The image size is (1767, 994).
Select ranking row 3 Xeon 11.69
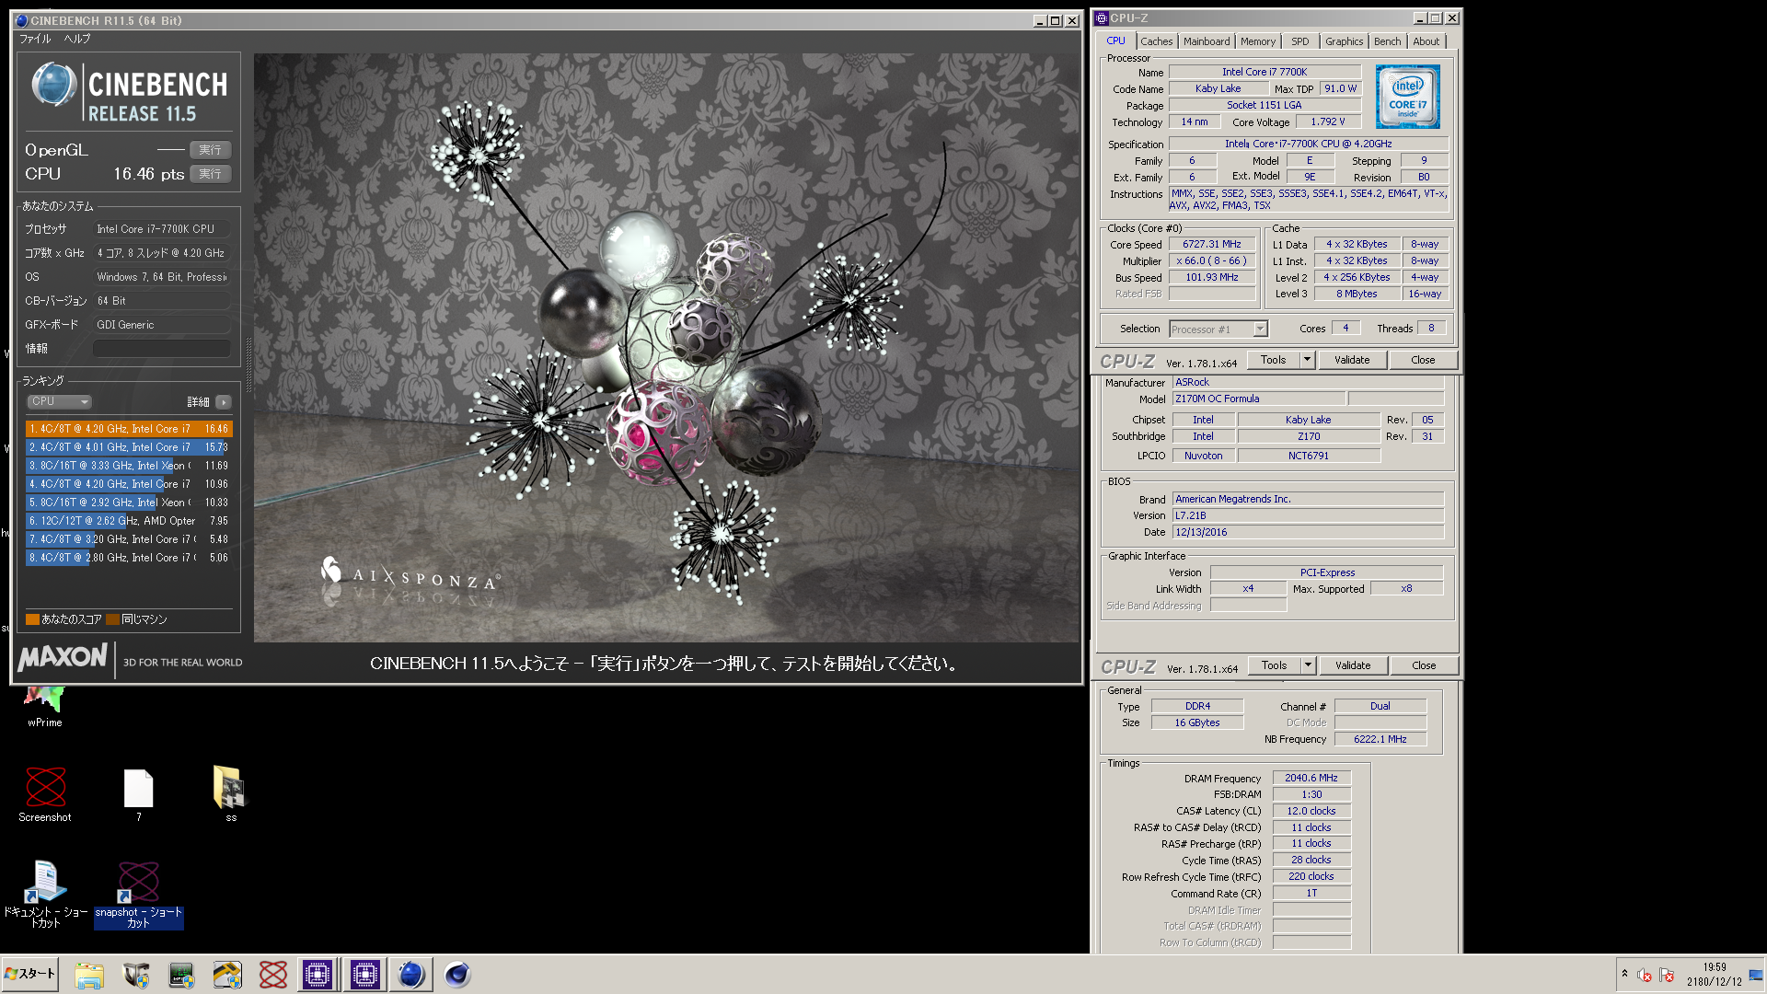tap(129, 466)
